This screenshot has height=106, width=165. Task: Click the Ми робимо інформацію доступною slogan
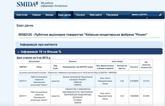pos(54,4)
